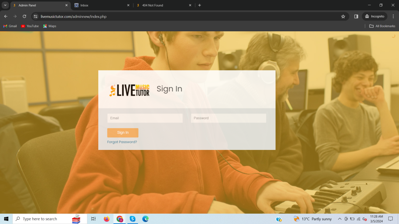The image size is (399, 224).
Task: Expand the tab search dropdown arrow
Action: pyautogui.click(x=5, y=5)
